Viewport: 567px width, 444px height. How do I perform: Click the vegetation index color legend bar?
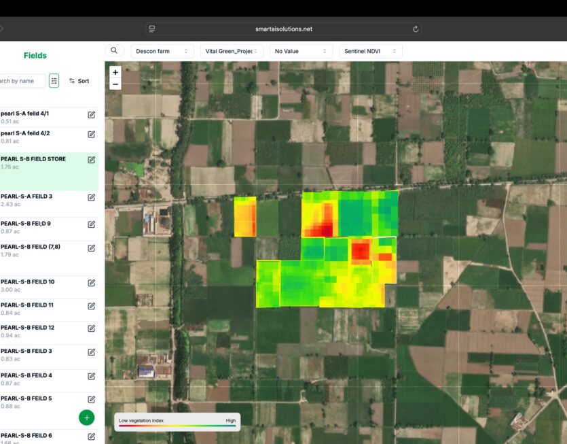click(177, 427)
